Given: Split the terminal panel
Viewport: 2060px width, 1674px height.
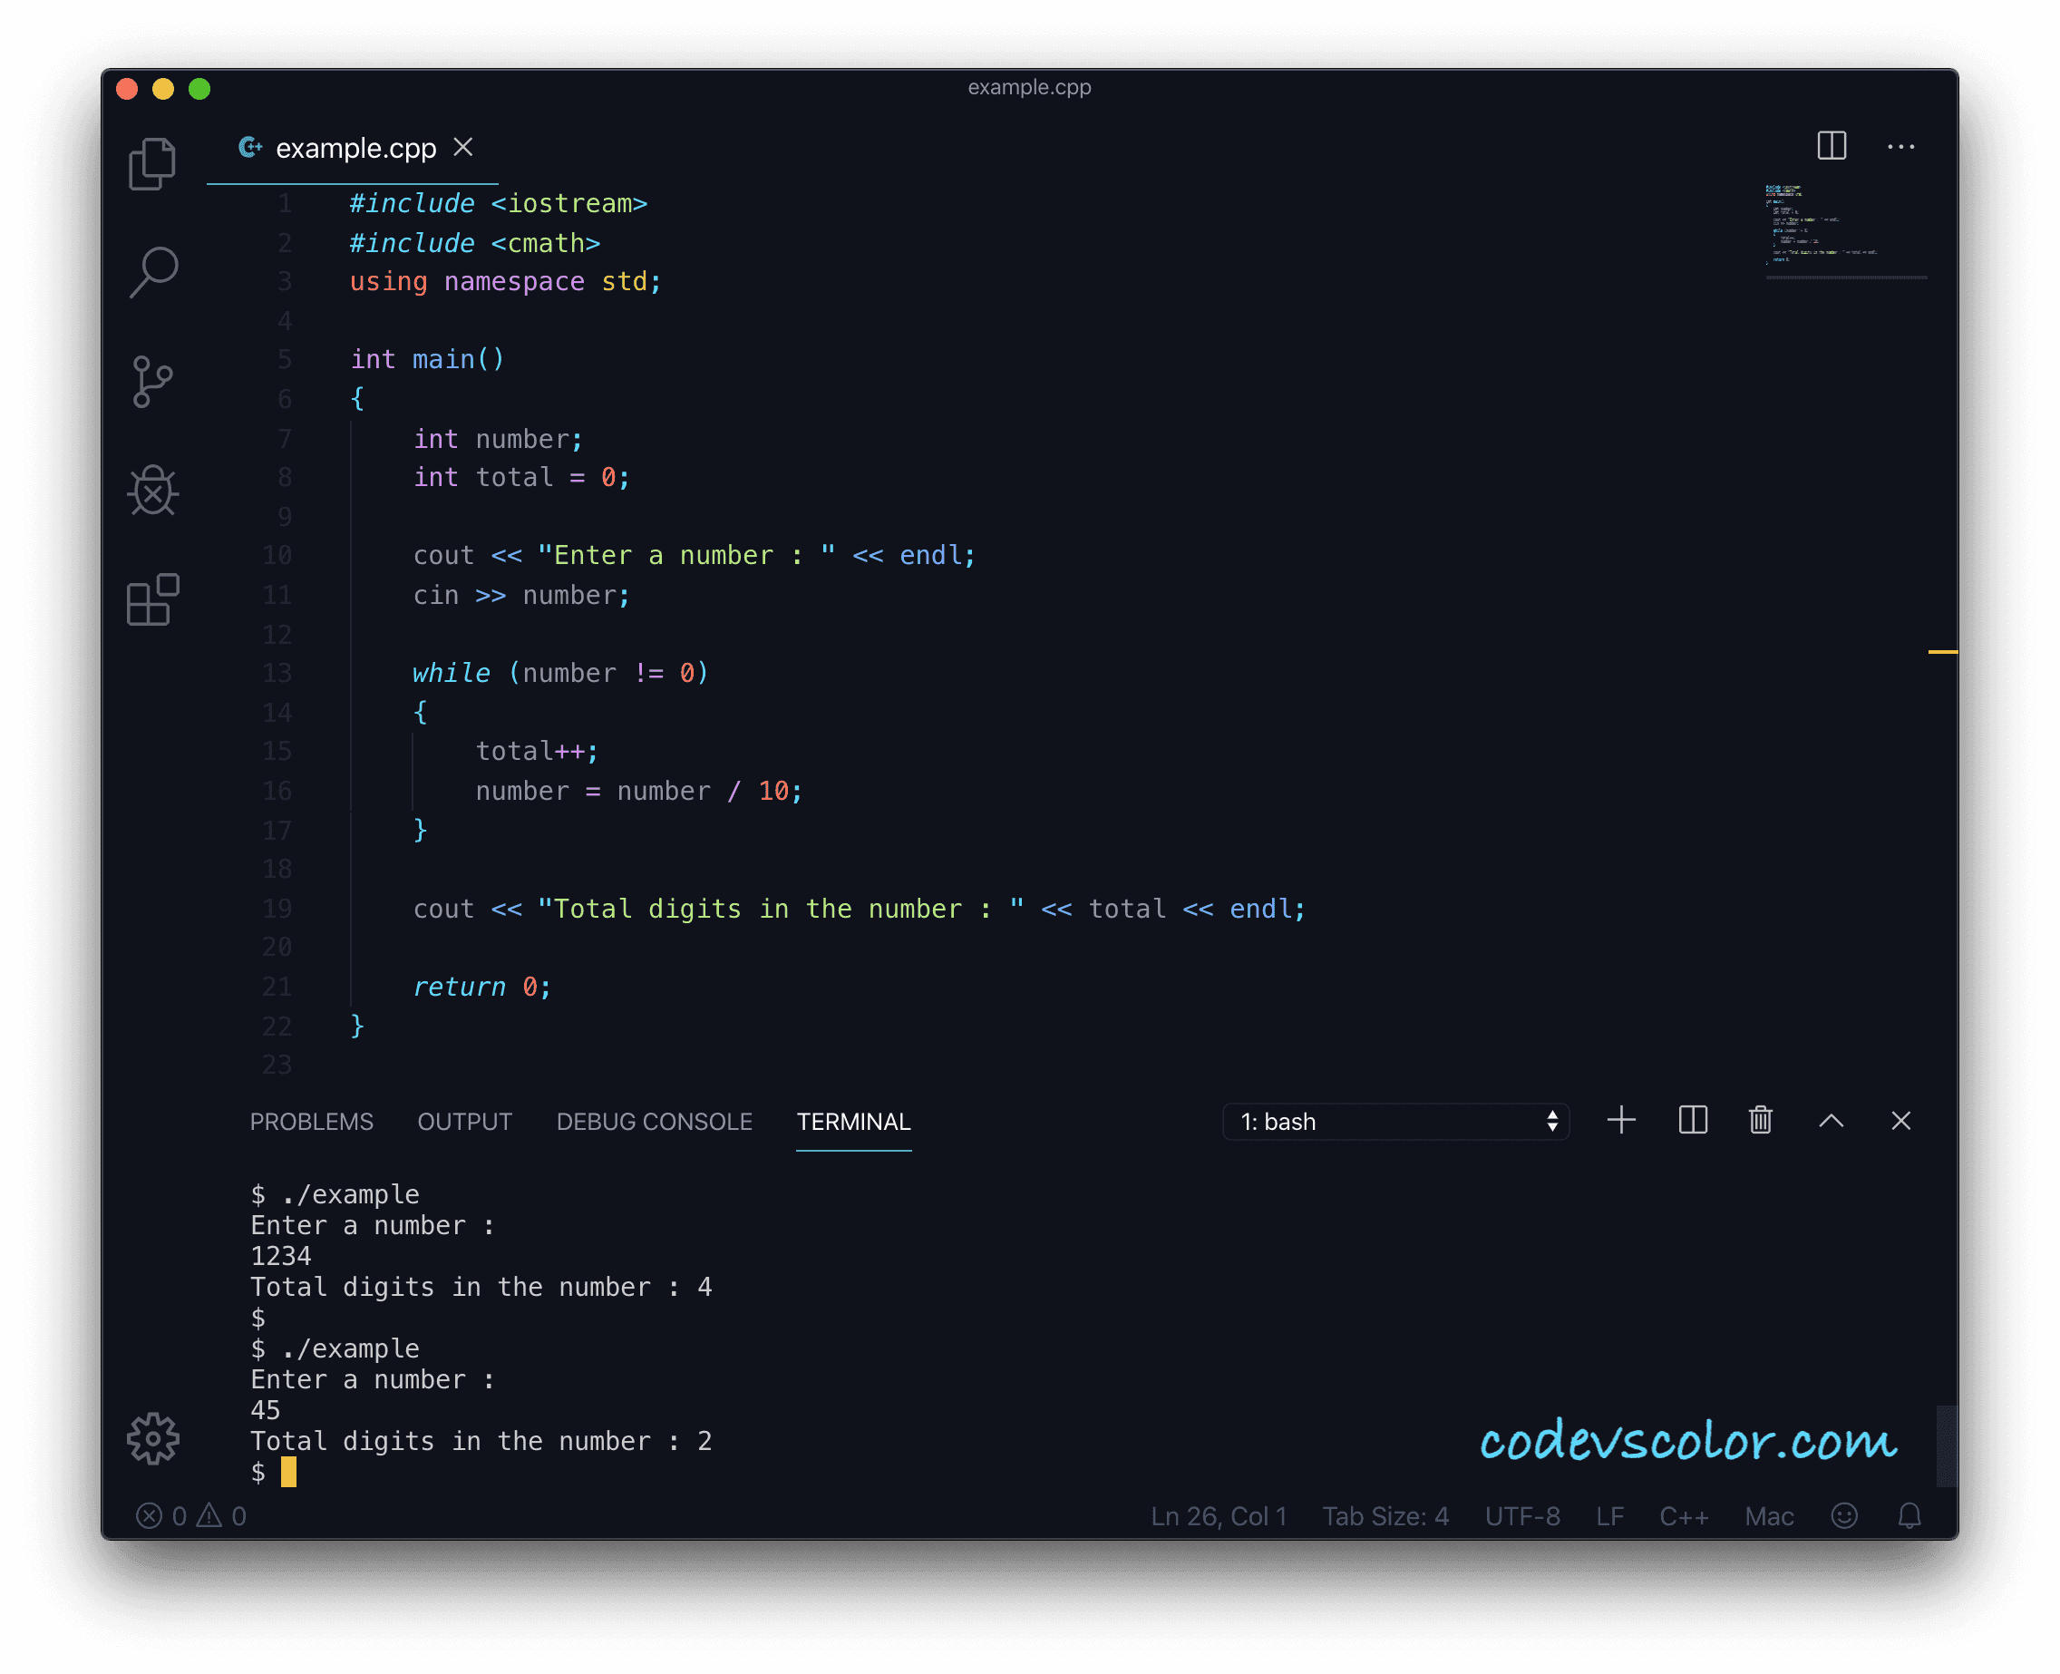Looking at the screenshot, I should tap(1693, 1121).
